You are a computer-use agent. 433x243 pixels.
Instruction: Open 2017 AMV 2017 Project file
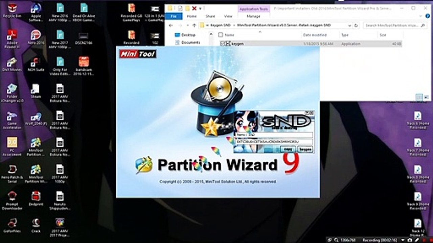60,228
